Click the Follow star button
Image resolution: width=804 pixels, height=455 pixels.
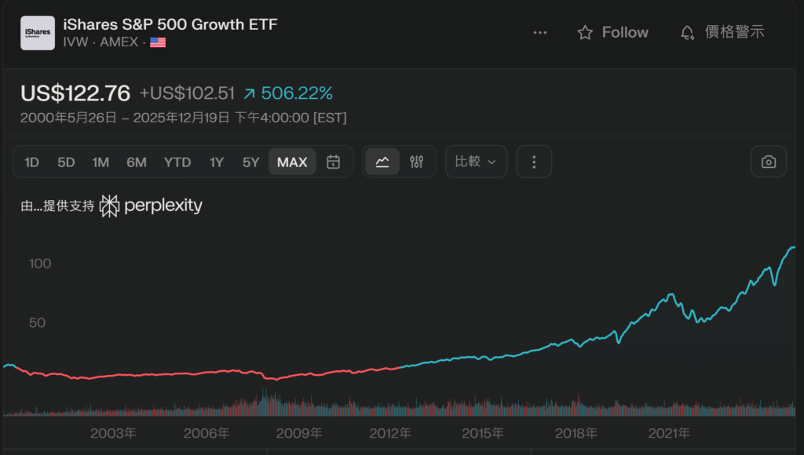point(612,32)
